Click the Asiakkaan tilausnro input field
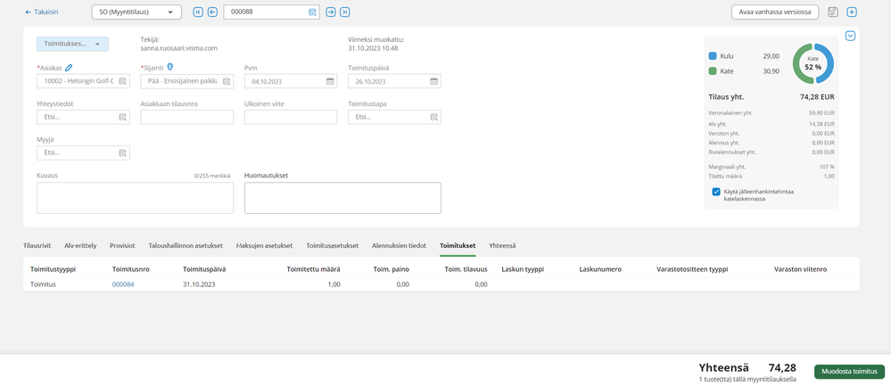 pos(187,117)
